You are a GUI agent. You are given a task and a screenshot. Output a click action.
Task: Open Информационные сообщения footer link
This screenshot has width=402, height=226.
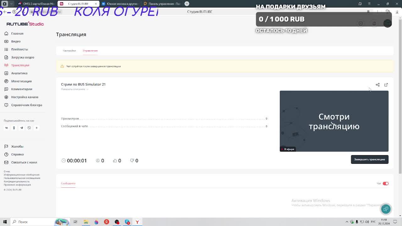coord(22,175)
